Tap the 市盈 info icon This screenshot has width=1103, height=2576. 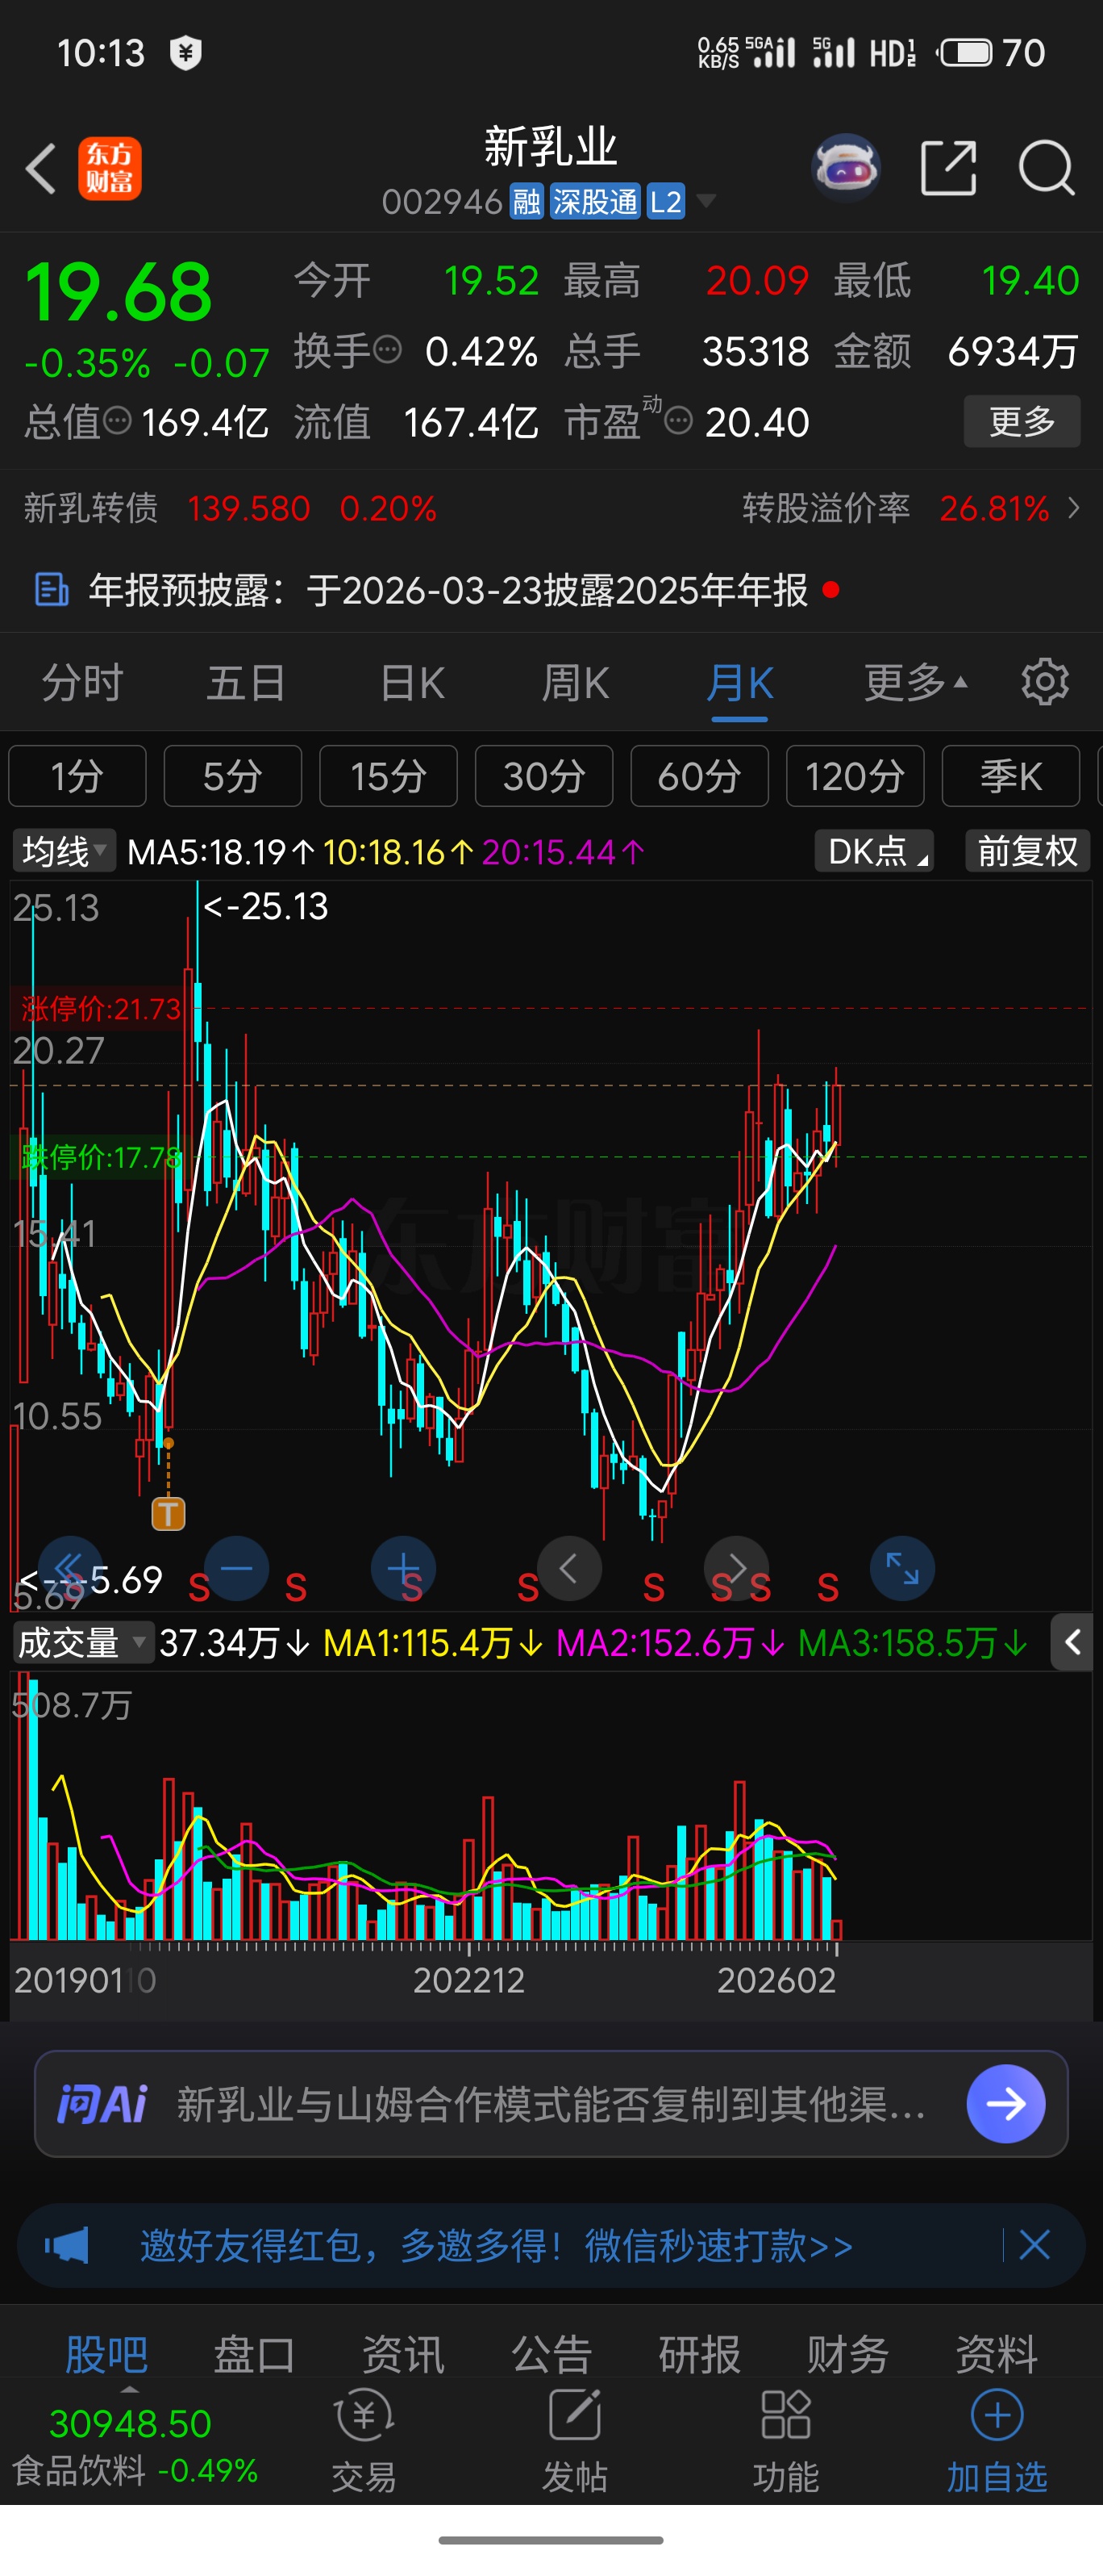pyautogui.click(x=678, y=421)
